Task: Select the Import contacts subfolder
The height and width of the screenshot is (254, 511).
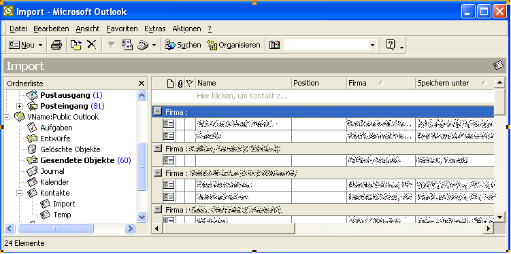Action: (64, 204)
